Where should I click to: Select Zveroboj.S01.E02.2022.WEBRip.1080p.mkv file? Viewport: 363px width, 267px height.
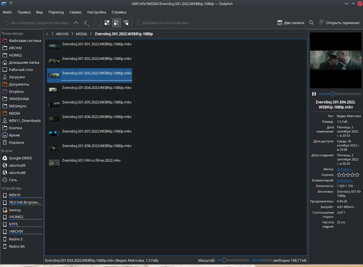[x=90, y=61]
